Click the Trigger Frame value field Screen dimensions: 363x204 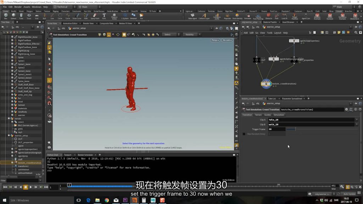pyautogui.click(x=277, y=129)
